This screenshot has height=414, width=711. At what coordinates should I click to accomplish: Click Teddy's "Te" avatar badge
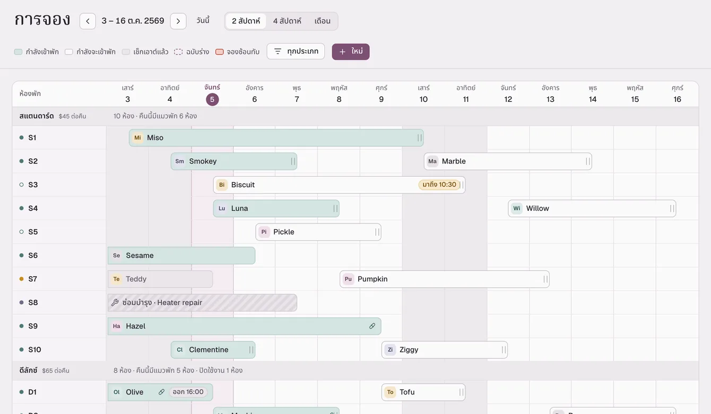116,279
